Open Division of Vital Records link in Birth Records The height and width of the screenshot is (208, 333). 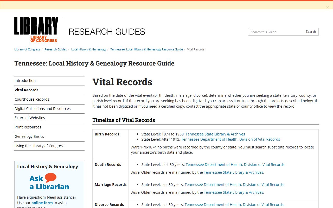tap(230, 139)
